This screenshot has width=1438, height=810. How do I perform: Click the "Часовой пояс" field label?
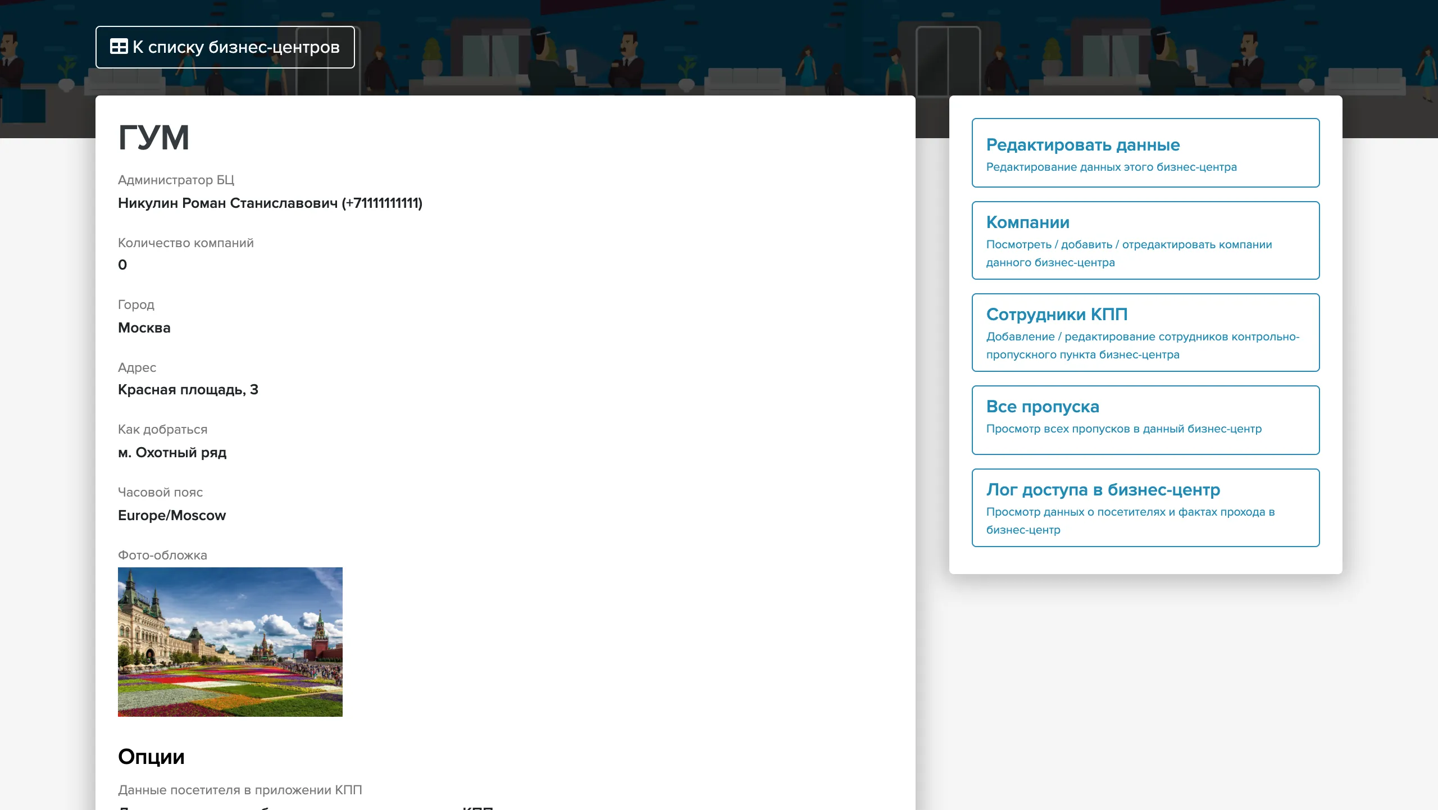[160, 492]
